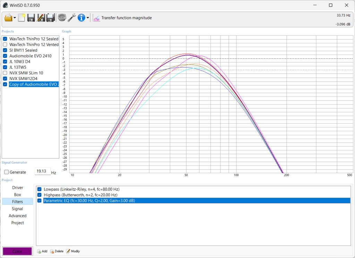Click the WinISD title bar app icon
355x258 pixels.
5,5
